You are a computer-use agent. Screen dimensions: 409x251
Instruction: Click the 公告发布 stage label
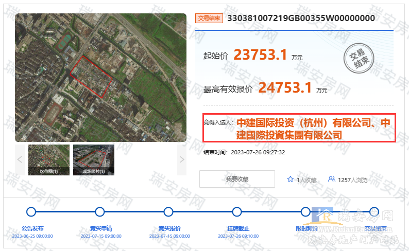click(32, 228)
